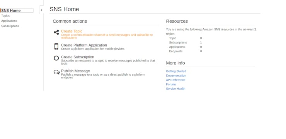Viewport: 286px width, 139px height.
Task: Open the Documentation link
Action: (176, 76)
